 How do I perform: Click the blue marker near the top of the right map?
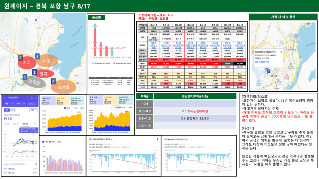click(x=295, y=35)
